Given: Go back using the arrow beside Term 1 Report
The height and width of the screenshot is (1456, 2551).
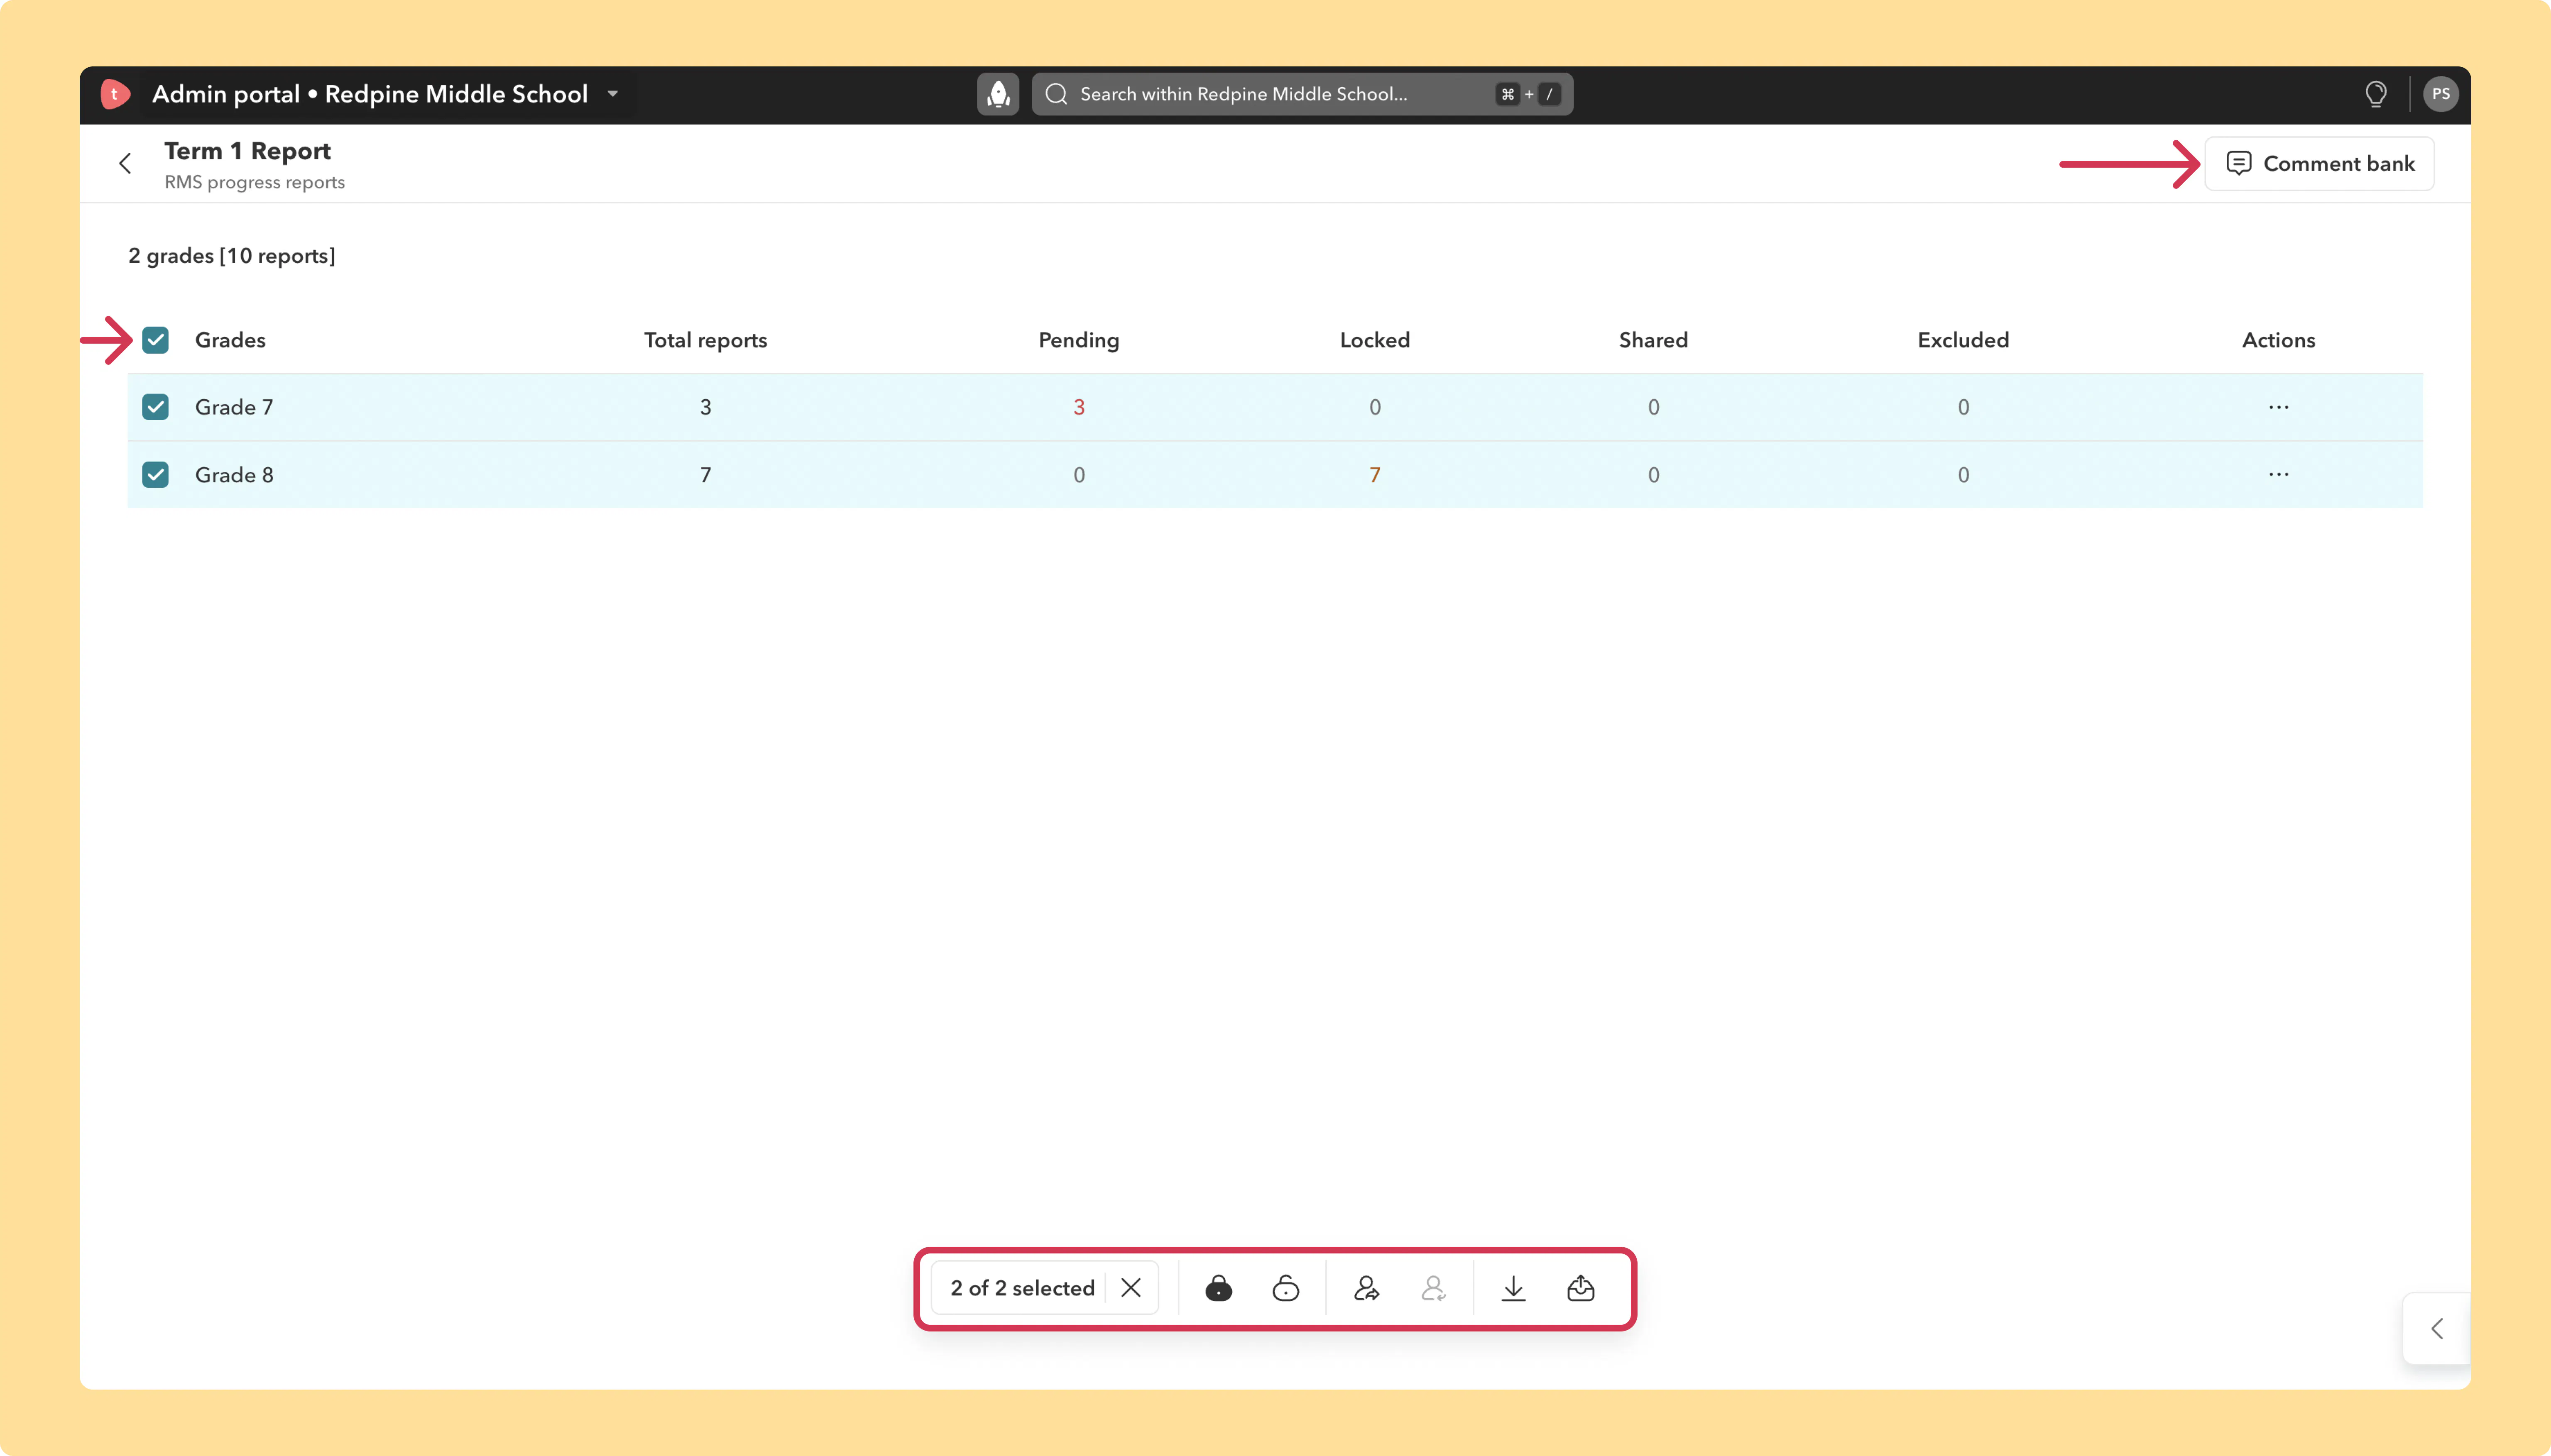Looking at the screenshot, I should 125,163.
